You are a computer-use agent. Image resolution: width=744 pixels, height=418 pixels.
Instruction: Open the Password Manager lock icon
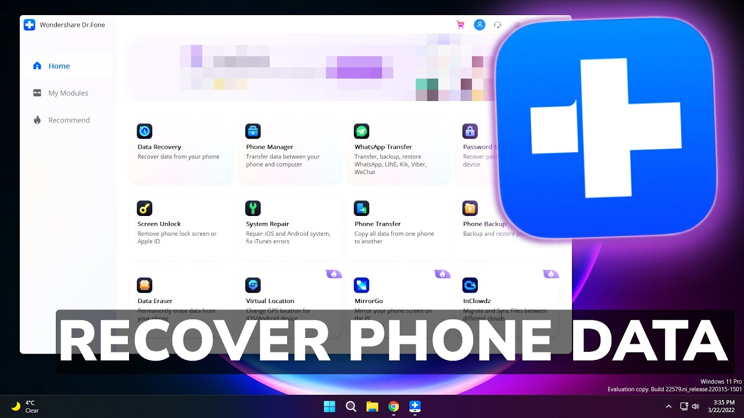[470, 131]
